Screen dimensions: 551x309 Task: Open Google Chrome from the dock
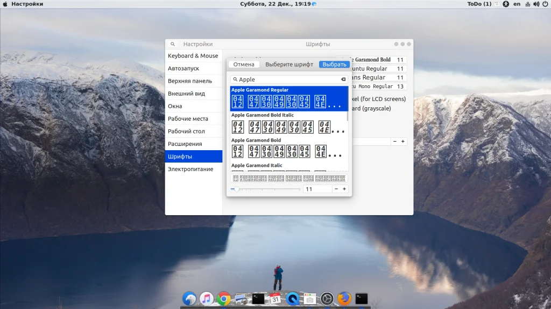(224, 299)
